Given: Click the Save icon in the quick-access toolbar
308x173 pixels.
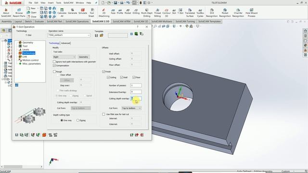Looking at the screenshot, I should [x=115, y=3].
